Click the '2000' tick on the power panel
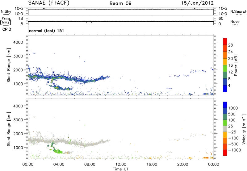The width and height of the screenshot is (247, 171). [x=18, y=70]
